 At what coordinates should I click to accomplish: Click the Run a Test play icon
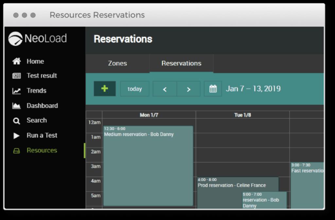pyautogui.click(x=16, y=136)
